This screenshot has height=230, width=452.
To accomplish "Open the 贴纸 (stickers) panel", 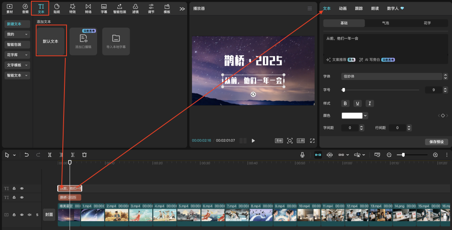I will (56, 8).
